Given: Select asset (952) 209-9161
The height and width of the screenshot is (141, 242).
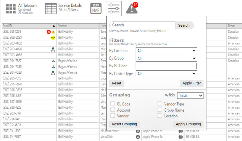Looking at the screenshot, I should (x=12, y=113).
